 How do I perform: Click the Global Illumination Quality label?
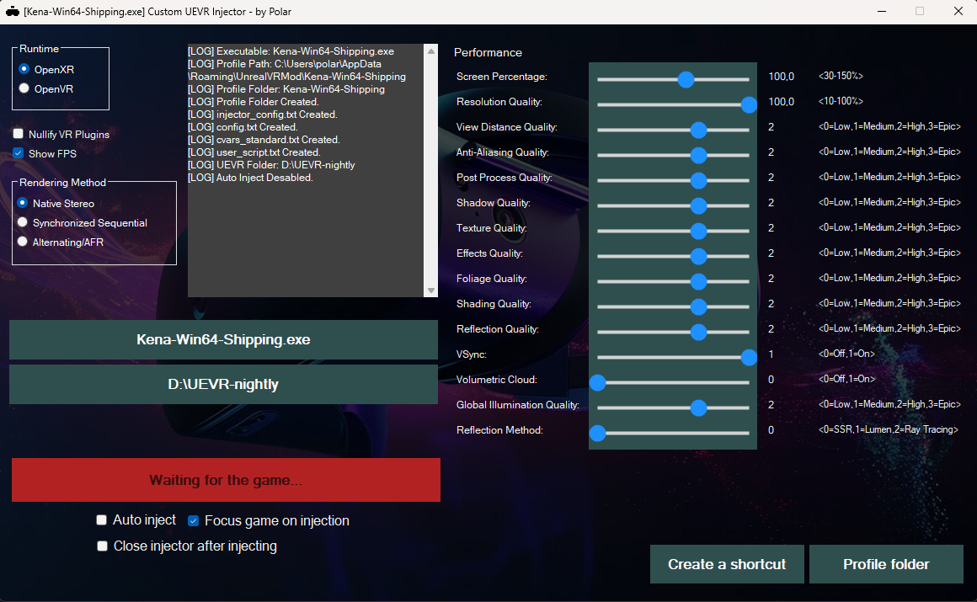pos(518,405)
